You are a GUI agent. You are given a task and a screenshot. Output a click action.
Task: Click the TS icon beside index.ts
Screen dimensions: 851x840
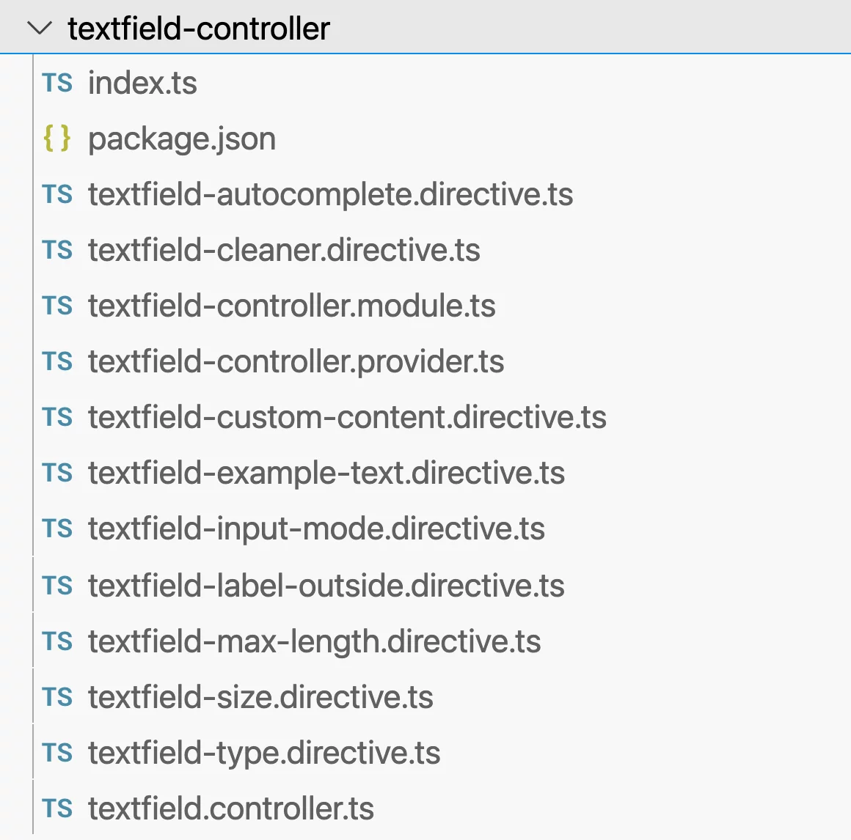tap(57, 83)
